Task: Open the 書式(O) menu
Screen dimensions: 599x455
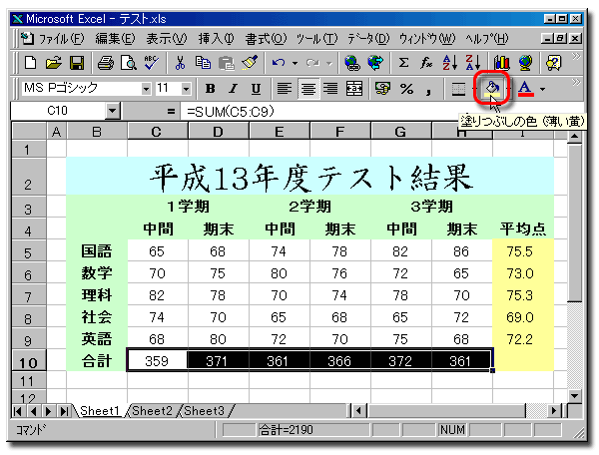Action: [x=266, y=39]
